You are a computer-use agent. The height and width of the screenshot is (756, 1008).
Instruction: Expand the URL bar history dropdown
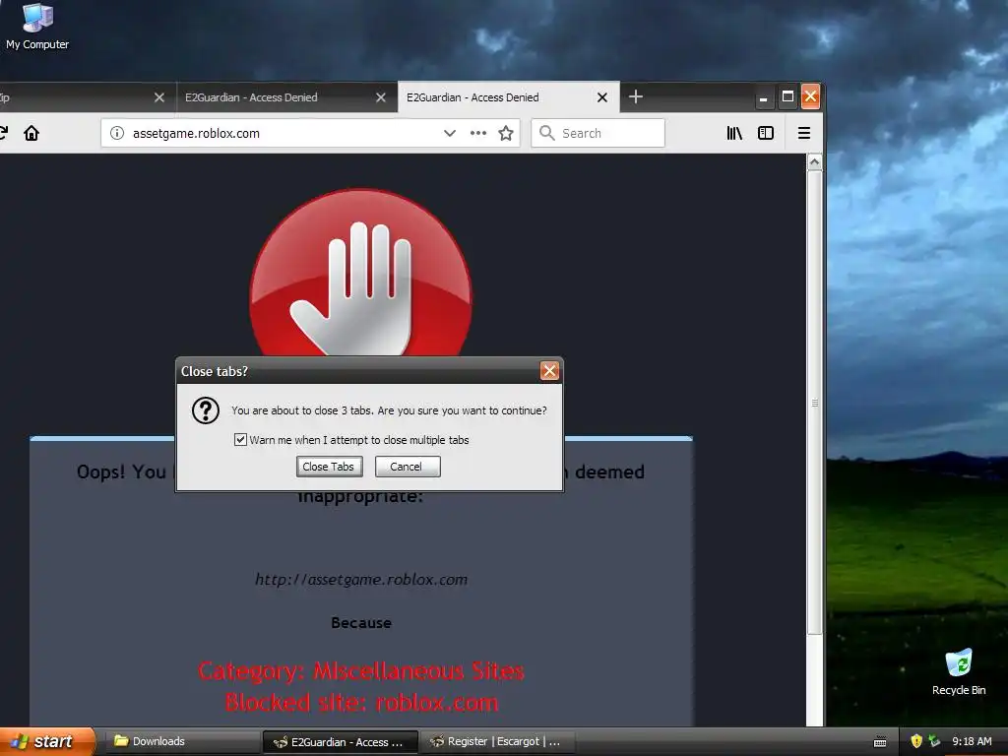(x=449, y=133)
